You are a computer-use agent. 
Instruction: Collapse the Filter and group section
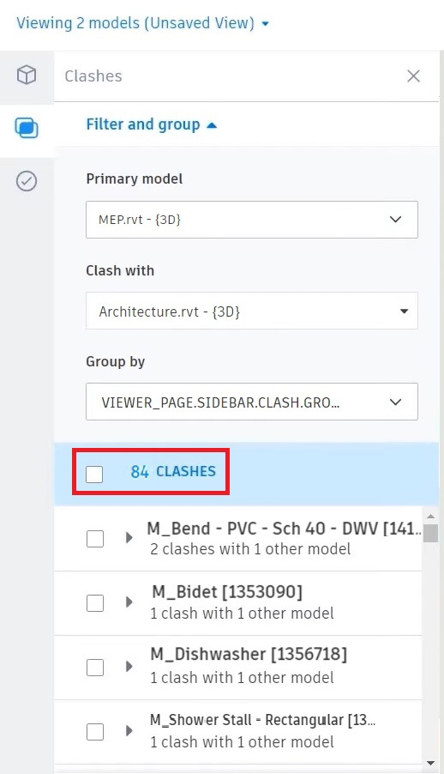(152, 124)
